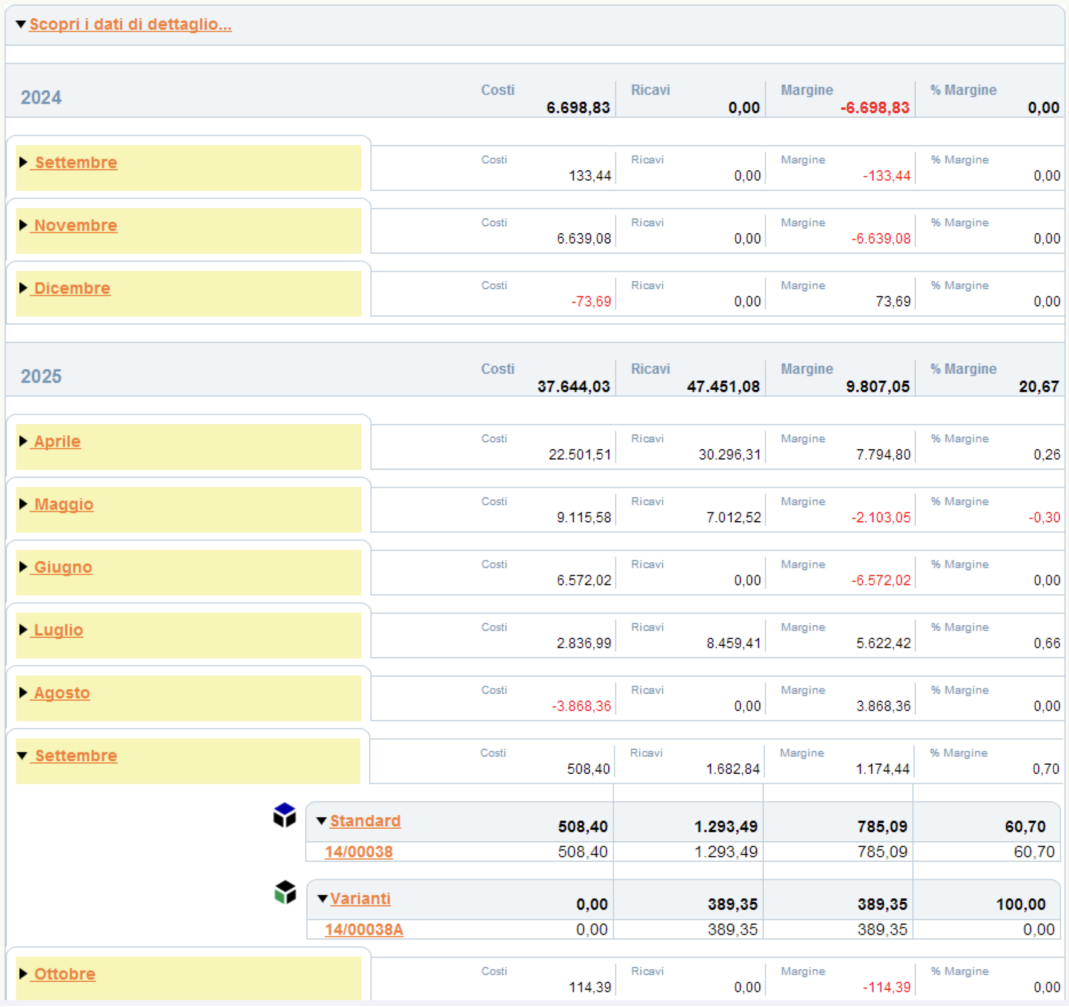Click the Varianti group link
Image resolution: width=1069 pixels, height=1007 pixels.
click(x=360, y=898)
